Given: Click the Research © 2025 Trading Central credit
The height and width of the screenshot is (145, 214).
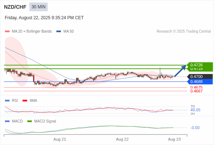Looking at the screenshot, I should [x=184, y=32].
